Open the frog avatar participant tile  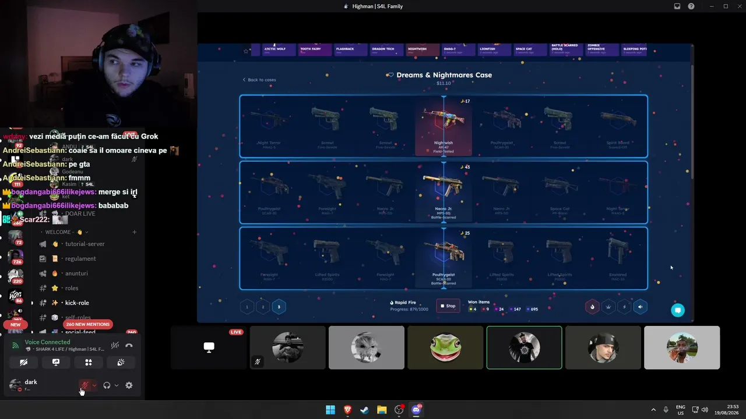tap(445, 347)
